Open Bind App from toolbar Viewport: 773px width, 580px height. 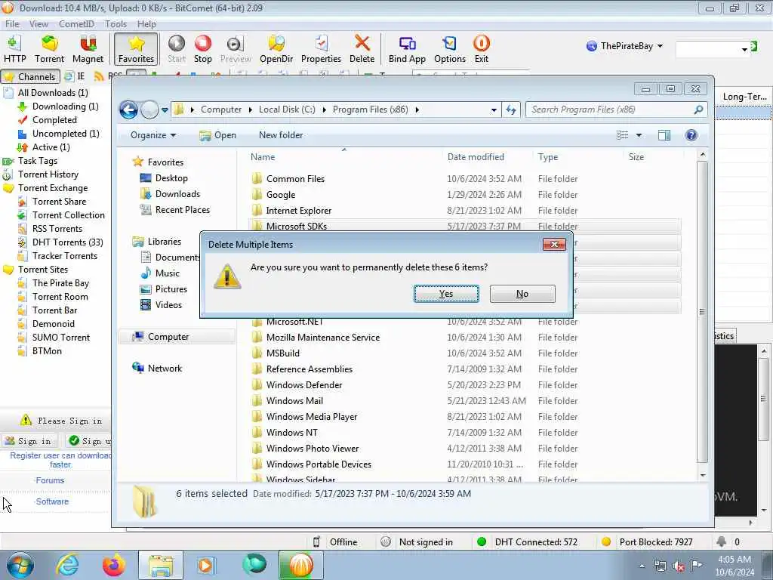pyautogui.click(x=407, y=49)
